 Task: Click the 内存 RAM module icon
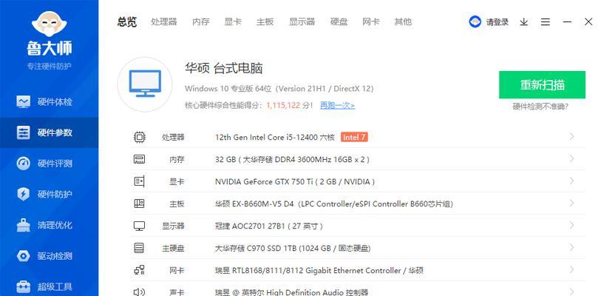pyautogui.click(x=140, y=159)
